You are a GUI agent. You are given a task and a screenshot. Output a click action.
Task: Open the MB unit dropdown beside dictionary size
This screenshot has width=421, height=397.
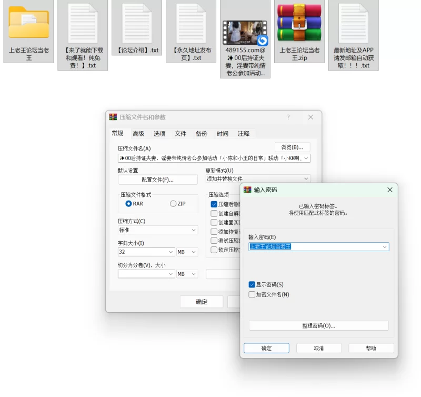tap(187, 252)
